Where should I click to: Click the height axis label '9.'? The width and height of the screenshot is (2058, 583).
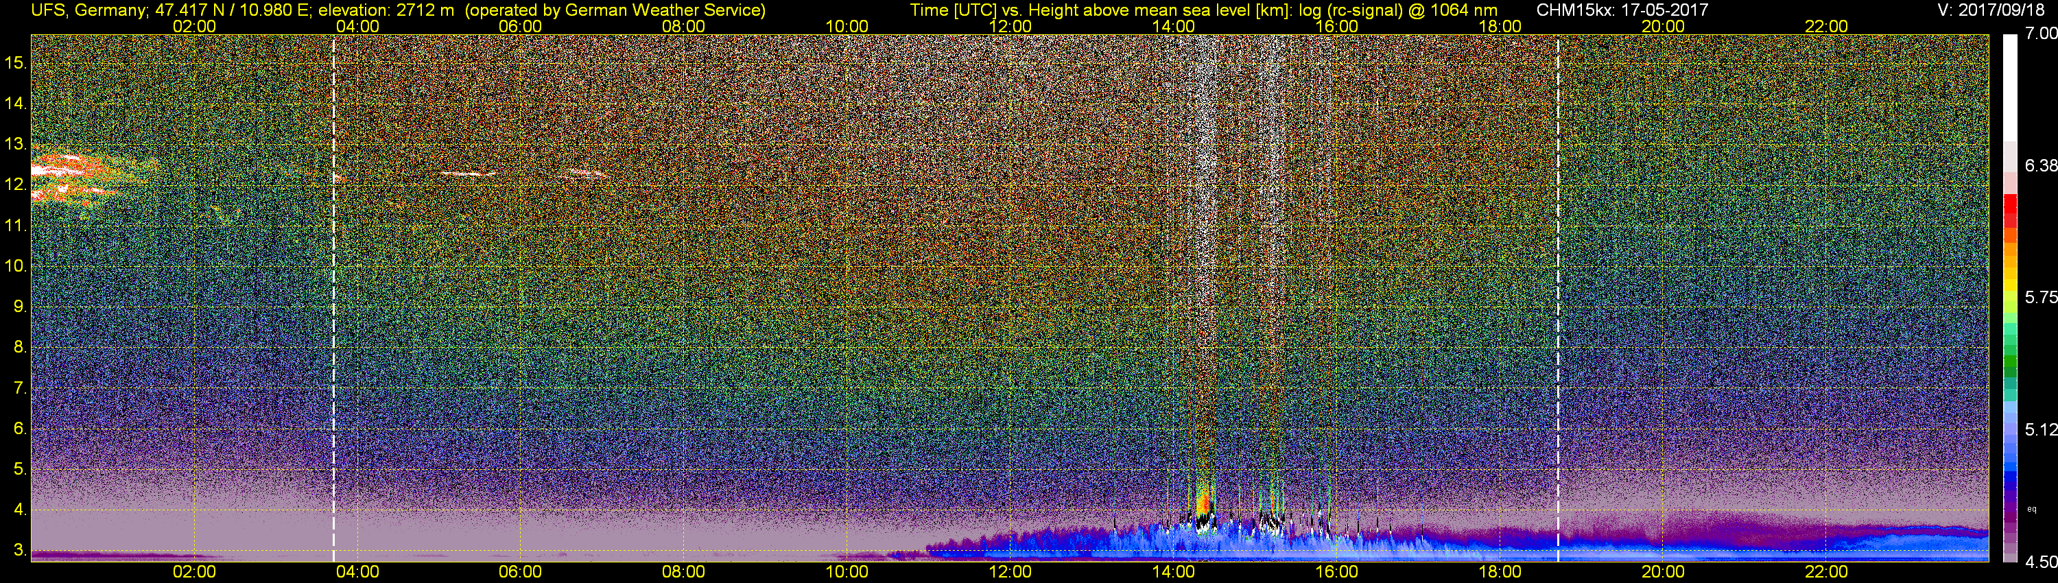(20, 307)
